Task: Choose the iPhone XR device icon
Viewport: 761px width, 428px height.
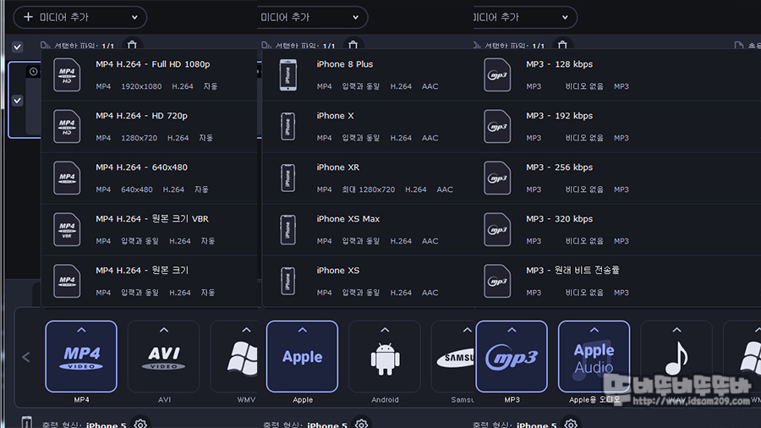Action: pyautogui.click(x=287, y=178)
